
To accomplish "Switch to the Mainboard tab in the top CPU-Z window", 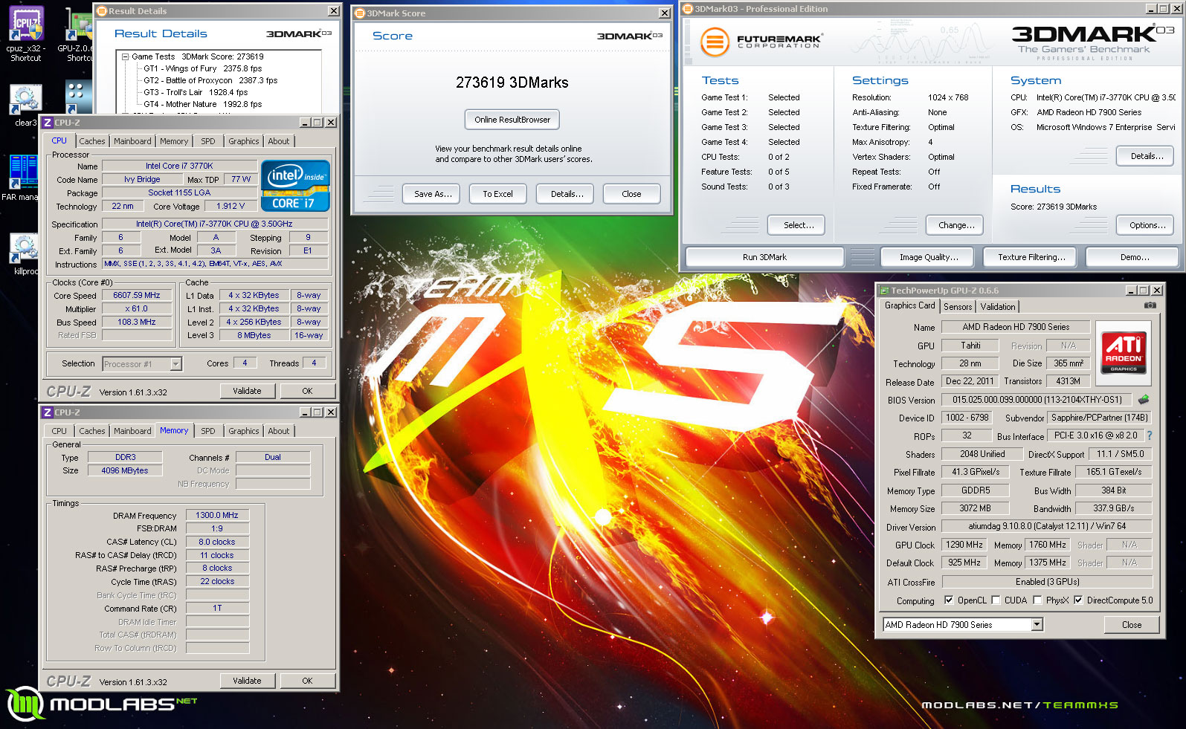I will [x=132, y=141].
